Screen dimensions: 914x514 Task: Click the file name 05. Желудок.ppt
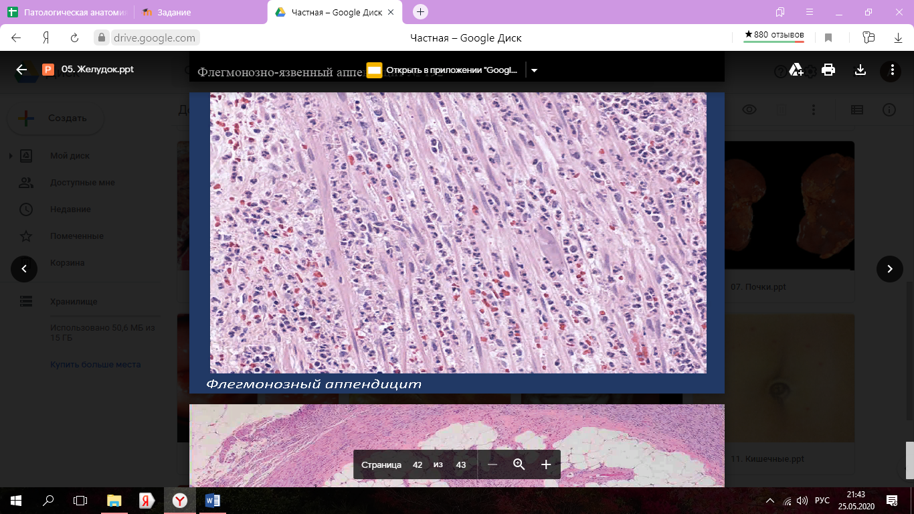click(98, 70)
